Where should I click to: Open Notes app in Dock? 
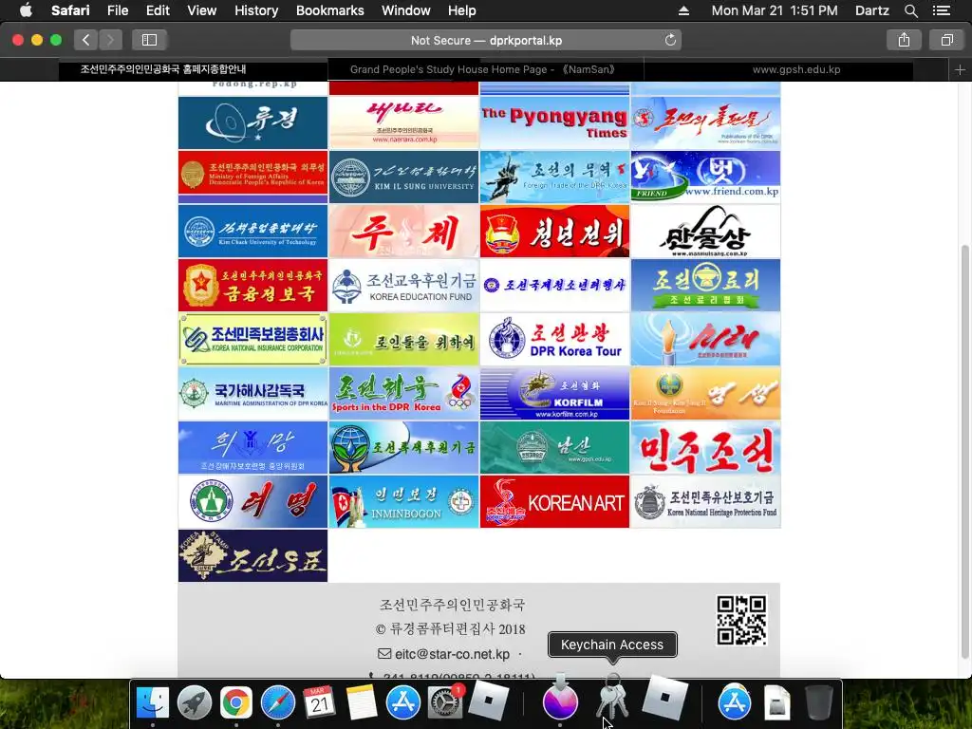[x=362, y=702]
